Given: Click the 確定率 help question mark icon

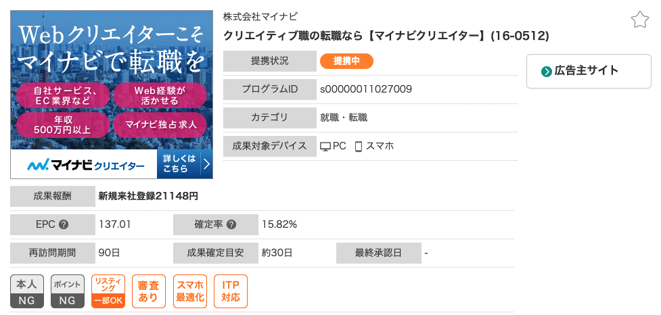Looking at the screenshot, I should pyautogui.click(x=231, y=224).
